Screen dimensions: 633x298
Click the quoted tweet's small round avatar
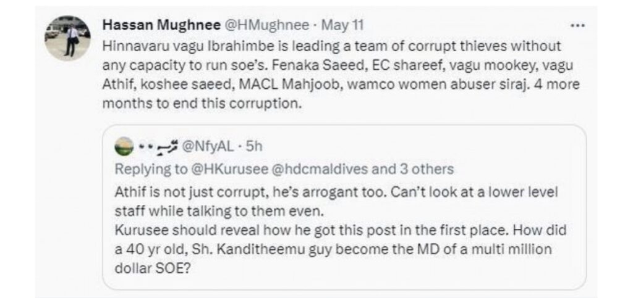(124, 146)
